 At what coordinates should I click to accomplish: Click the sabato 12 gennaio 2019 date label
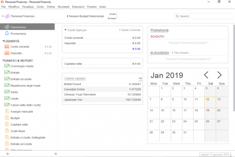click(x=215, y=155)
